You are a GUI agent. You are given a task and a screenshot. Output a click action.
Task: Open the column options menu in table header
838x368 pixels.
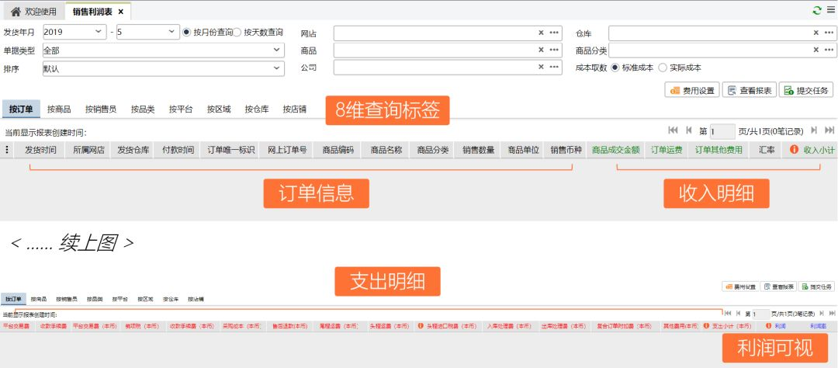click(8, 150)
